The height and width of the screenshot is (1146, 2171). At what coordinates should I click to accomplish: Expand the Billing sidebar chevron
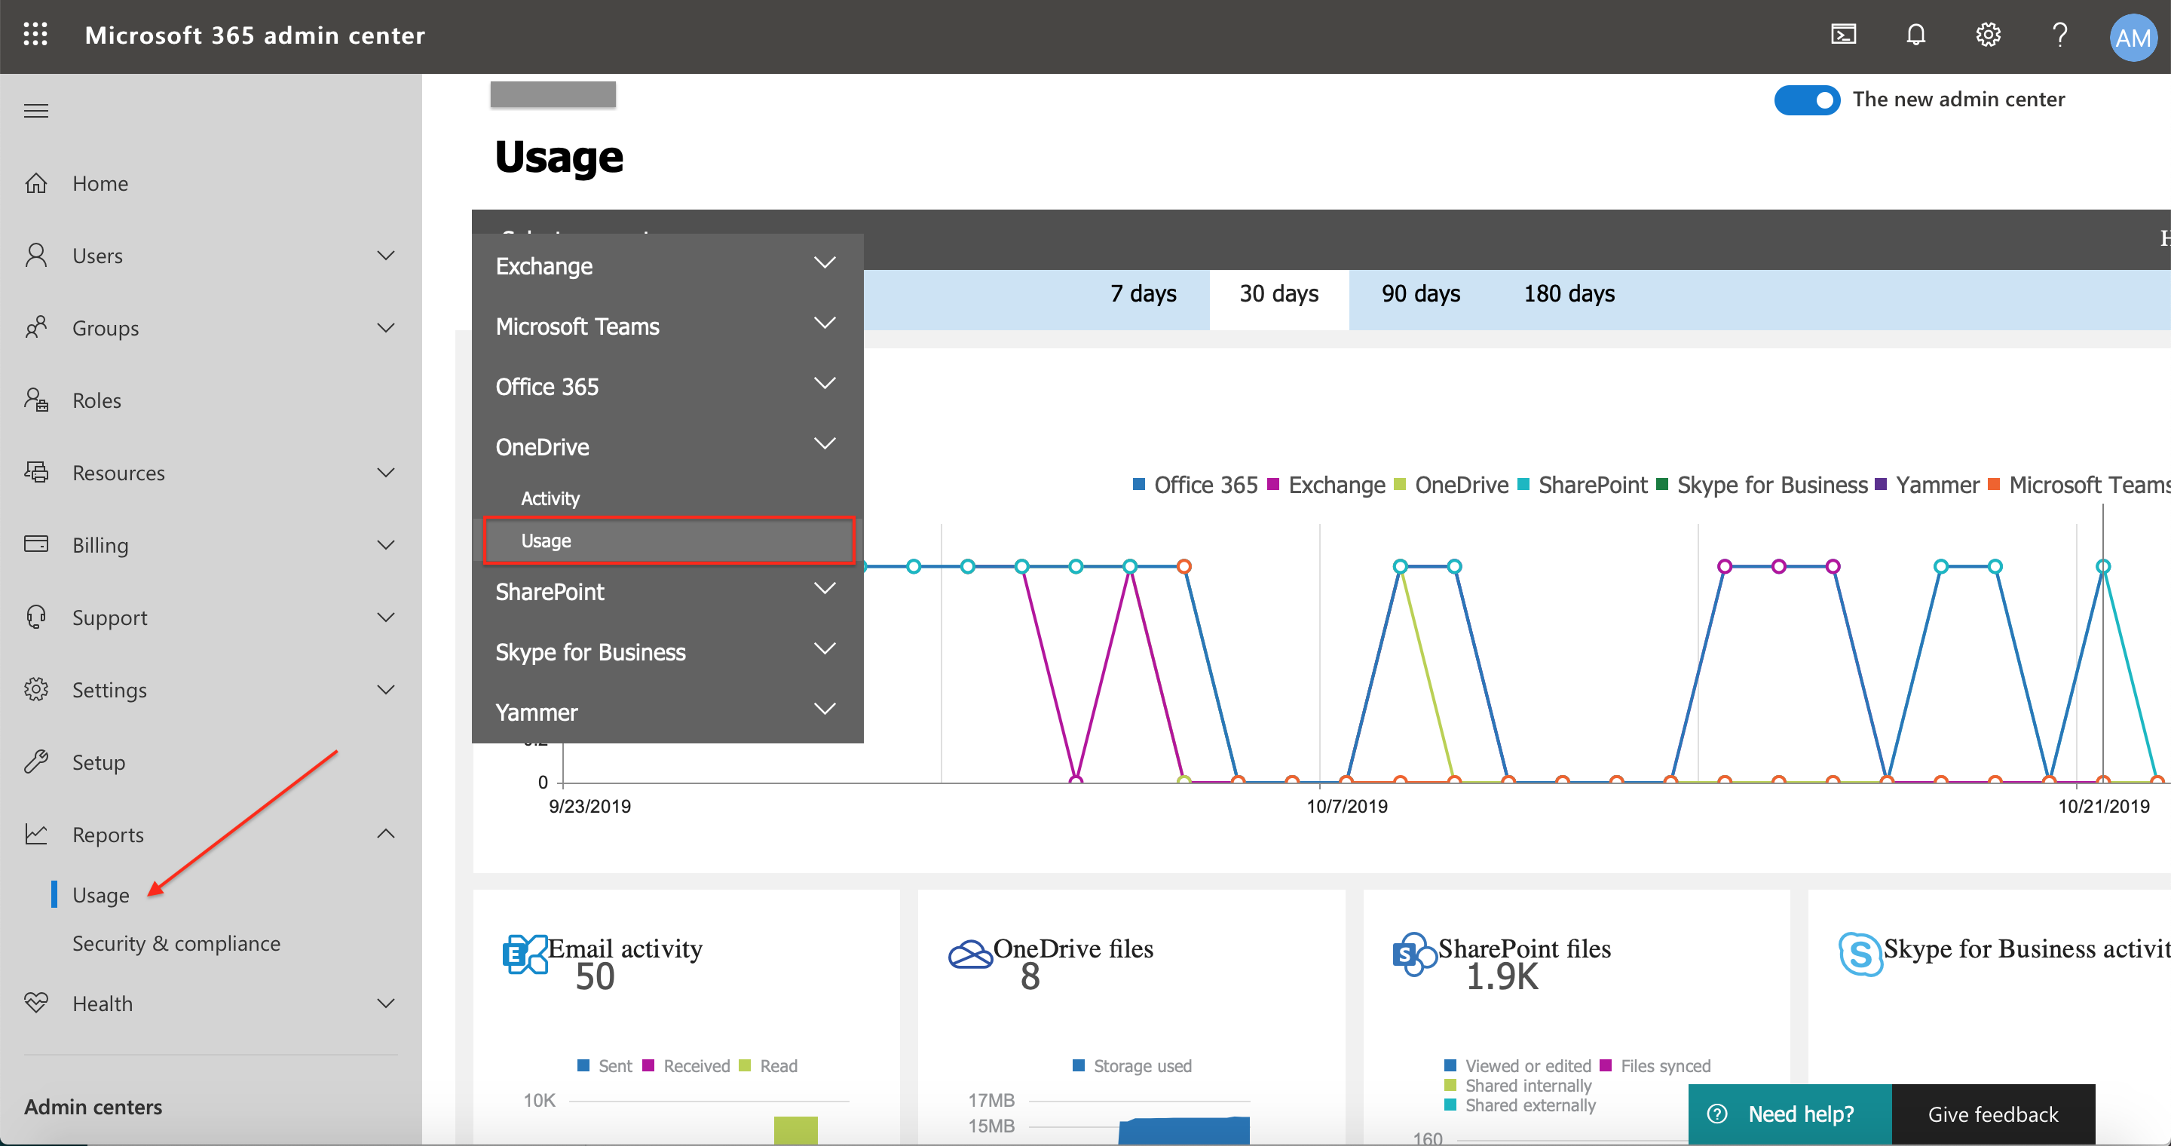(x=386, y=544)
